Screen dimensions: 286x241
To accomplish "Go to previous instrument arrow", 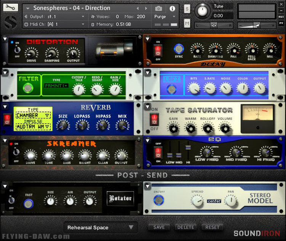I will tap(138, 8).
